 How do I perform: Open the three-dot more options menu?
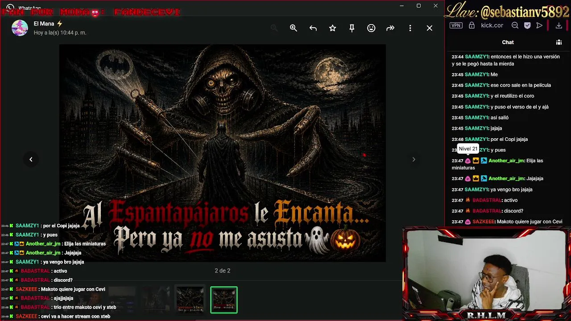point(410,28)
